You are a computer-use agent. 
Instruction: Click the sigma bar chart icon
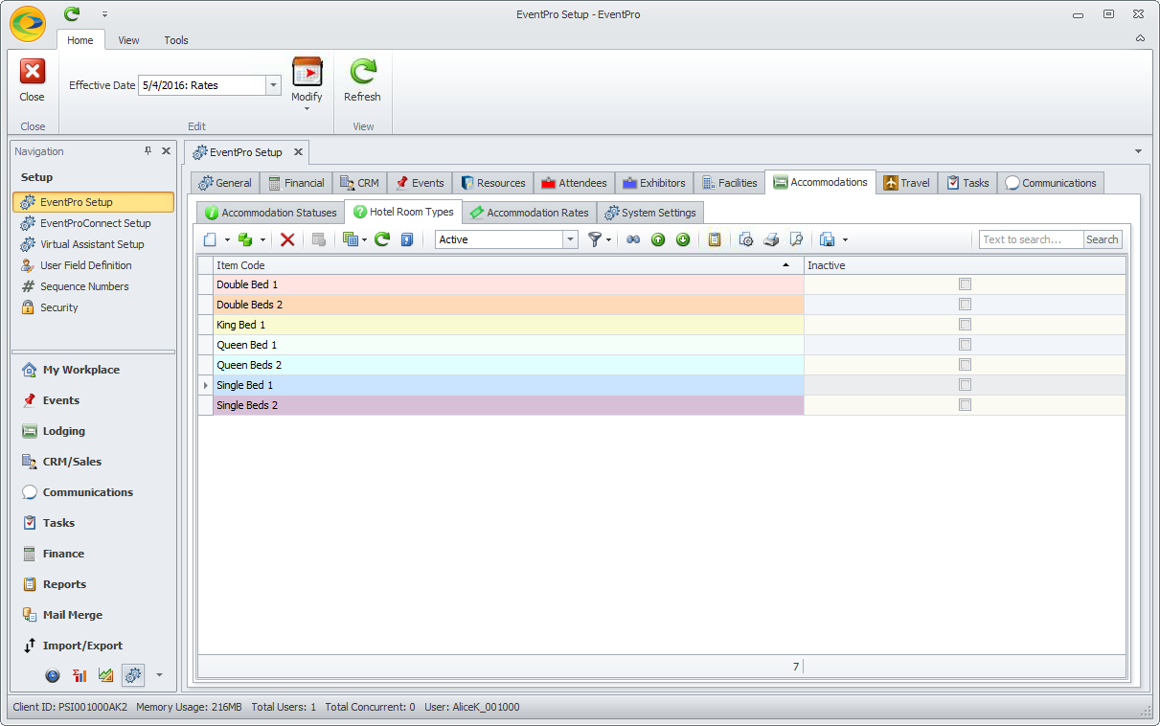[80, 675]
